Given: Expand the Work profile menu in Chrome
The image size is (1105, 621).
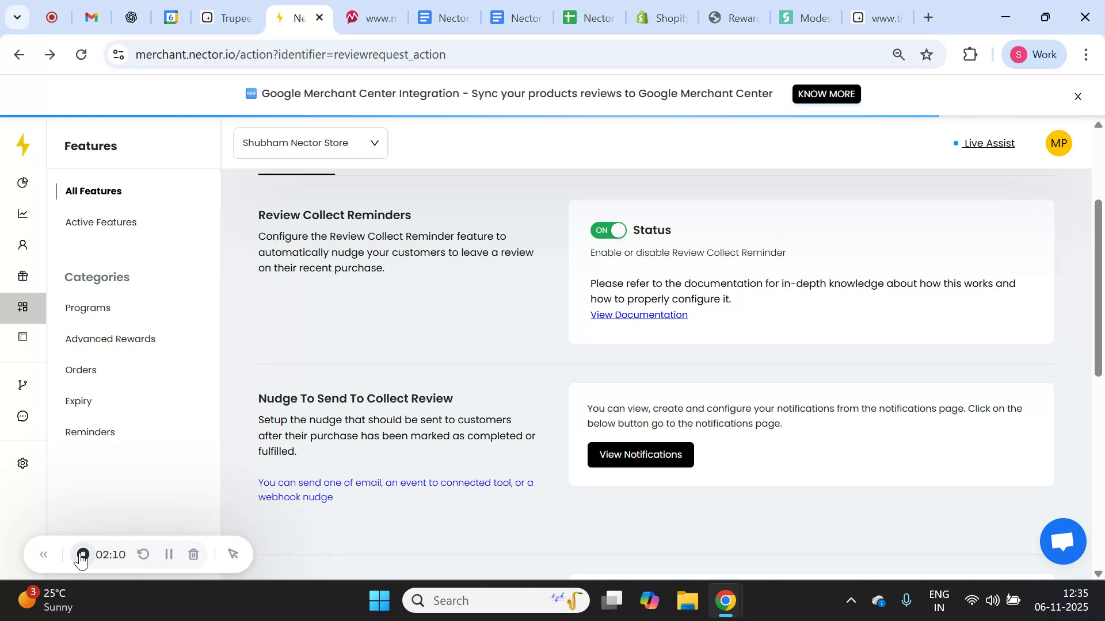Looking at the screenshot, I should click(1034, 54).
